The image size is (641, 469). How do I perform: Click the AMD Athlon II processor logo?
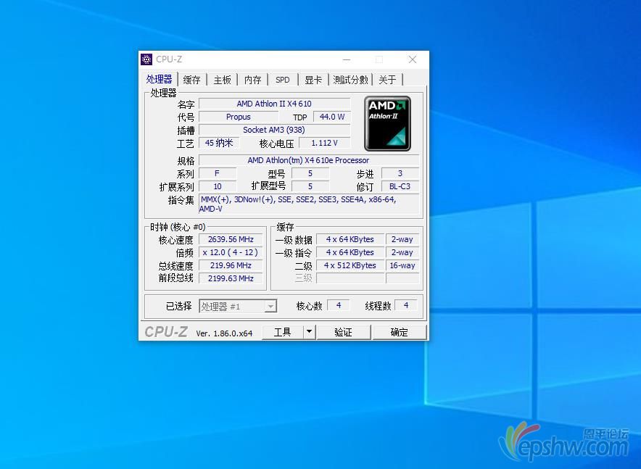387,123
